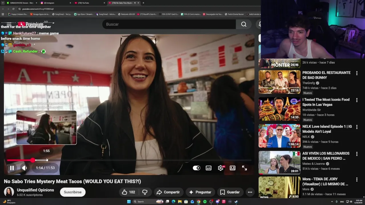Open Mora Tema de Jory thumbnail

coord(279,188)
